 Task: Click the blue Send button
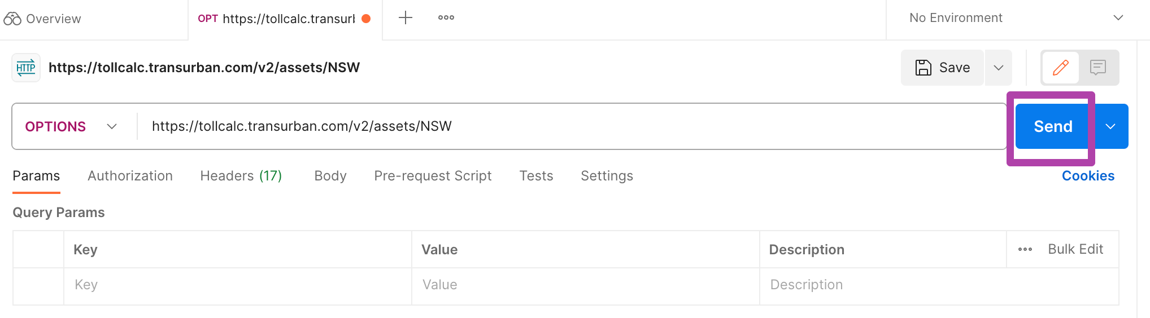[x=1053, y=126]
